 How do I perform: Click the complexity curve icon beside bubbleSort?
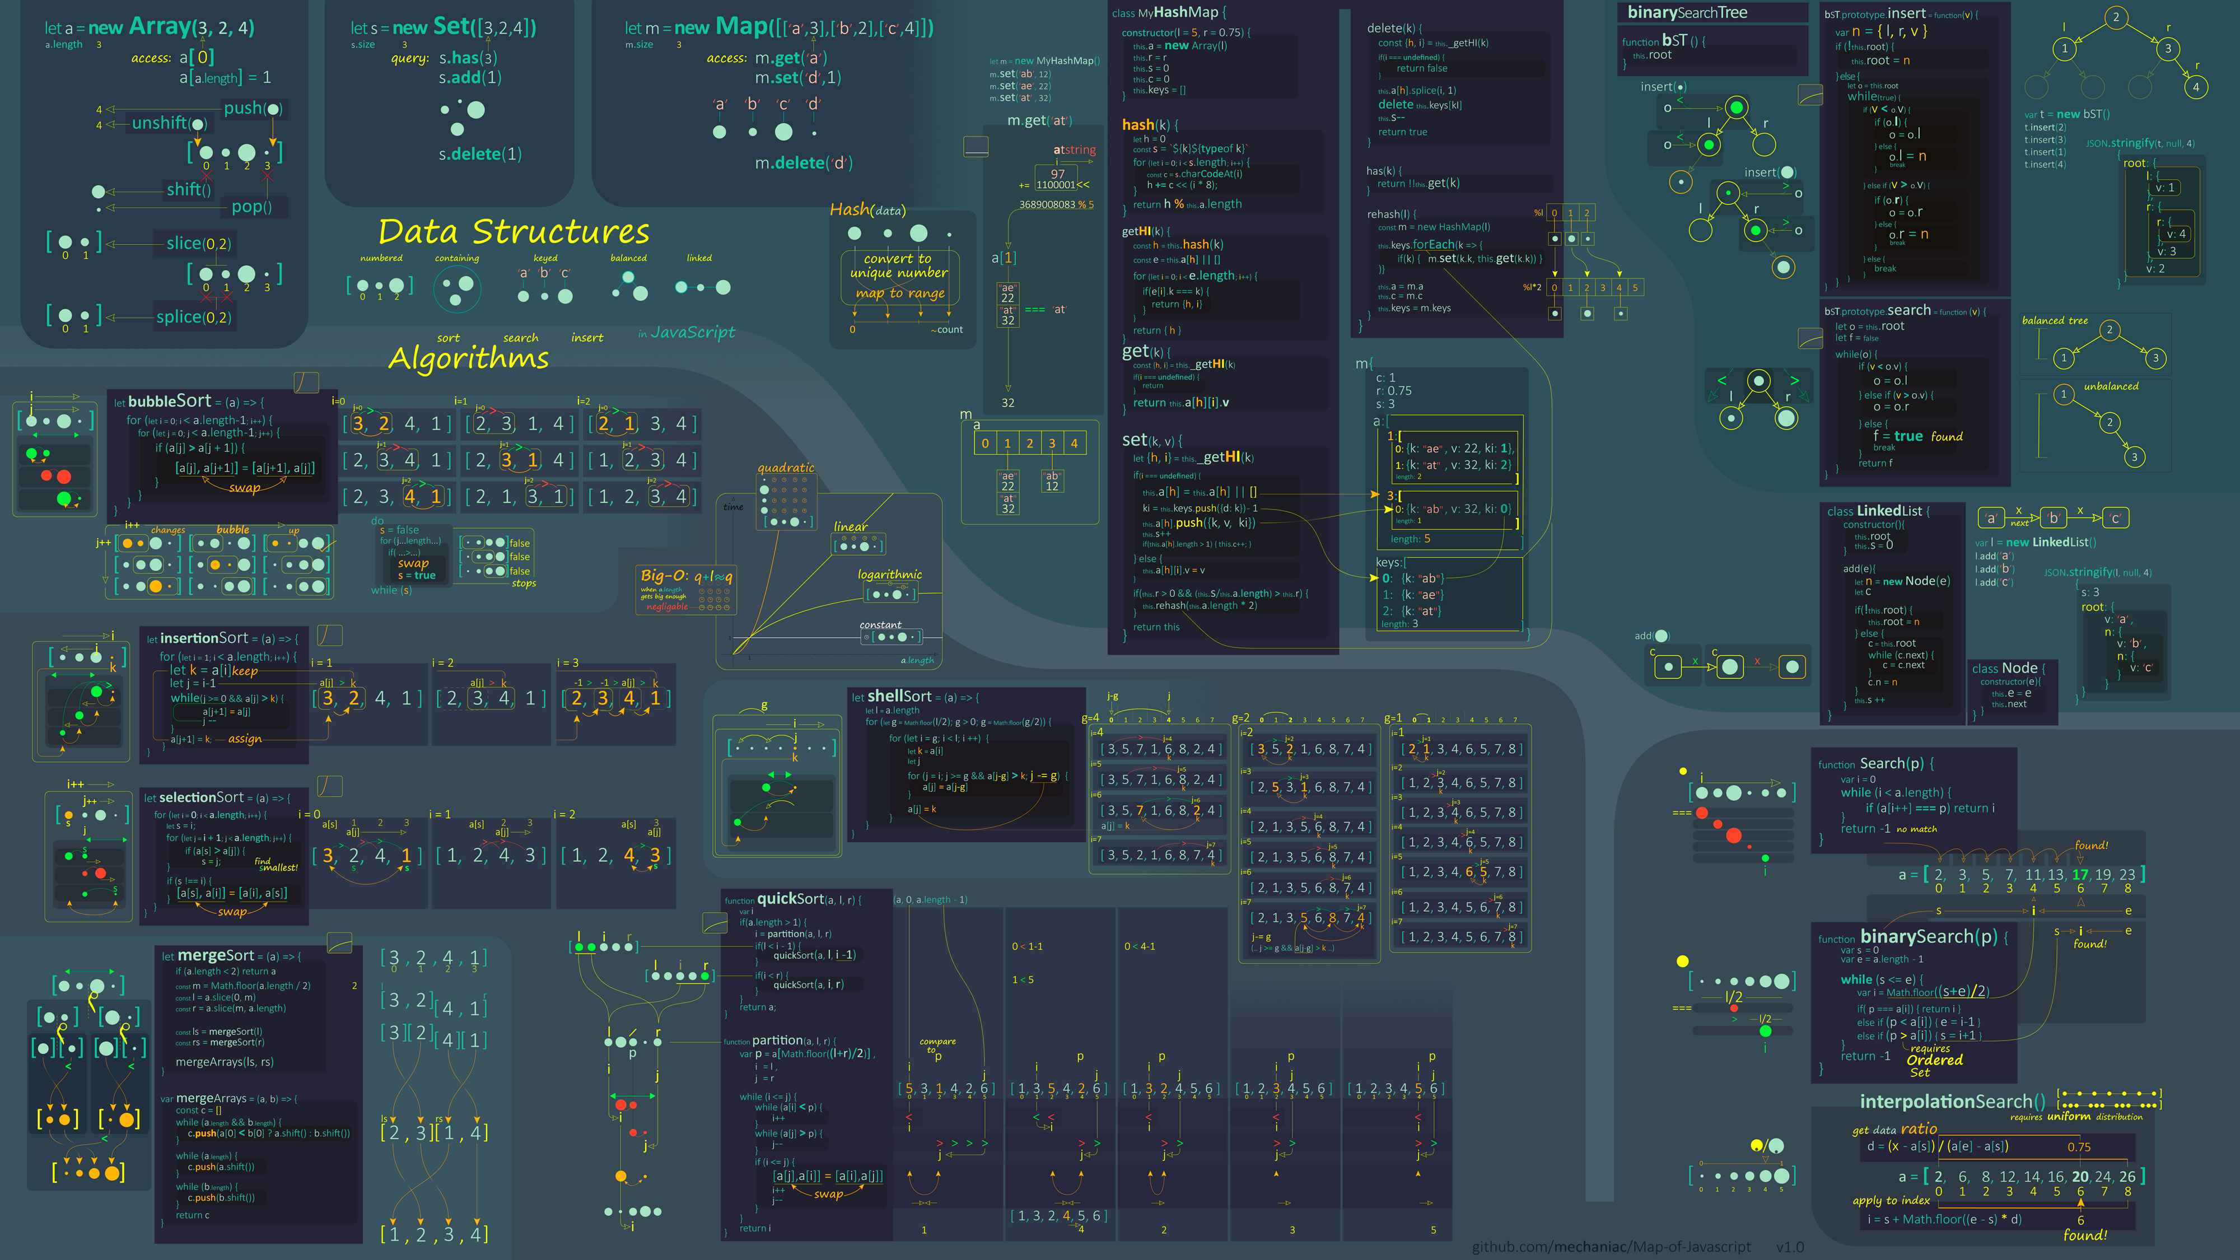click(306, 382)
